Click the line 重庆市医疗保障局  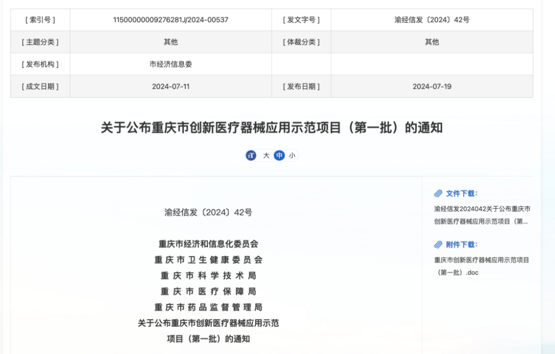point(208,291)
